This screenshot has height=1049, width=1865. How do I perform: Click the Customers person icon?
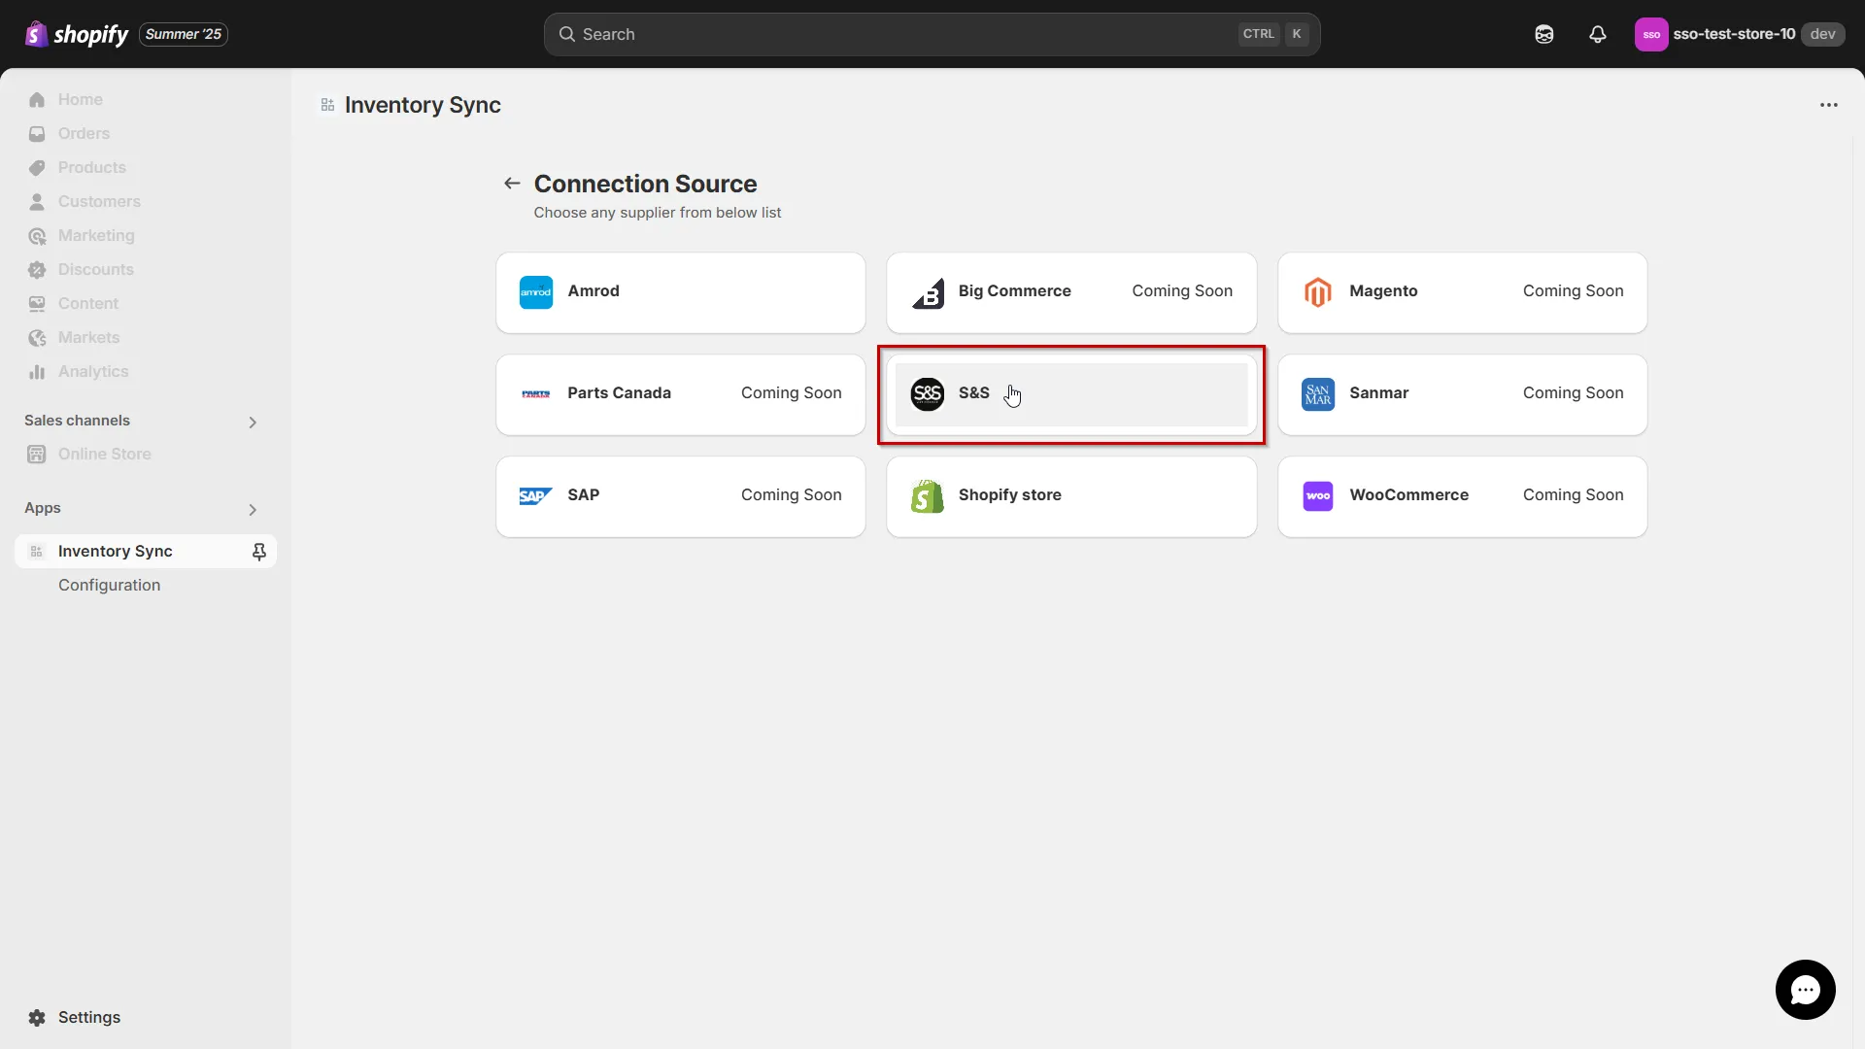tap(37, 201)
